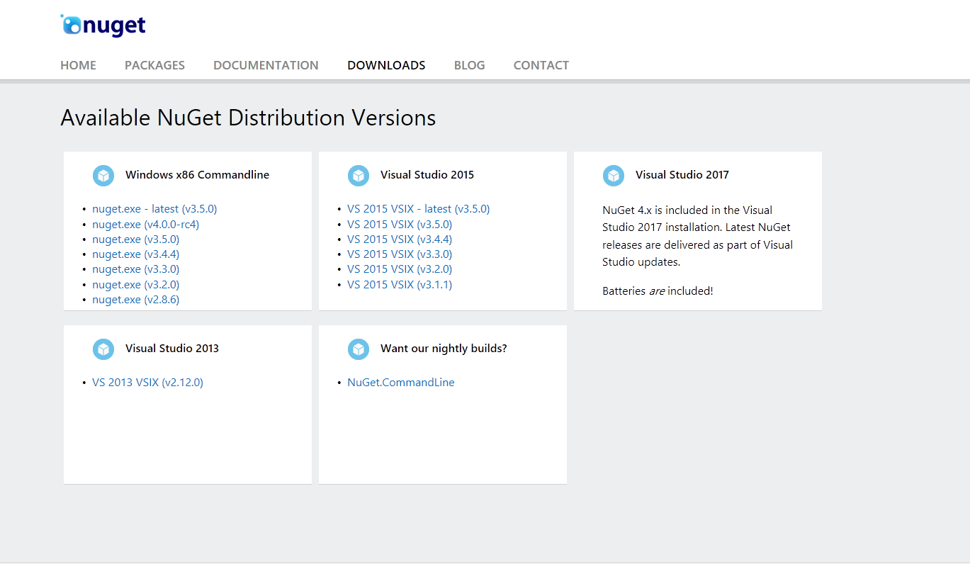The width and height of the screenshot is (970, 564).
Task: Download nuget.exe - latest (v3.5.0)
Action: point(154,209)
